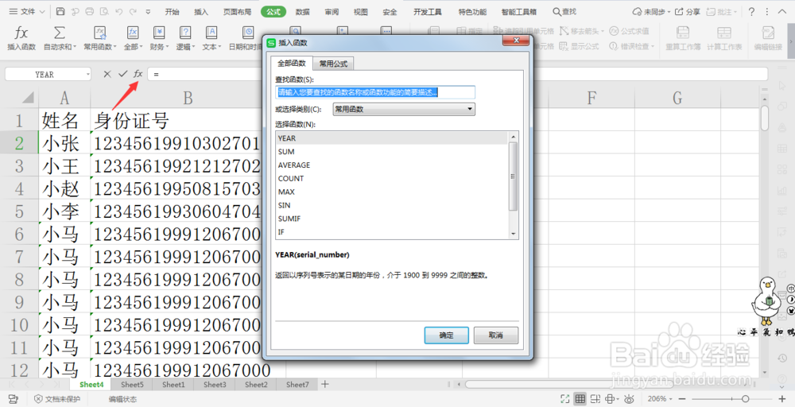
Task: Click the Find (查找) search button
Action: pyautogui.click(x=564, y=11)
